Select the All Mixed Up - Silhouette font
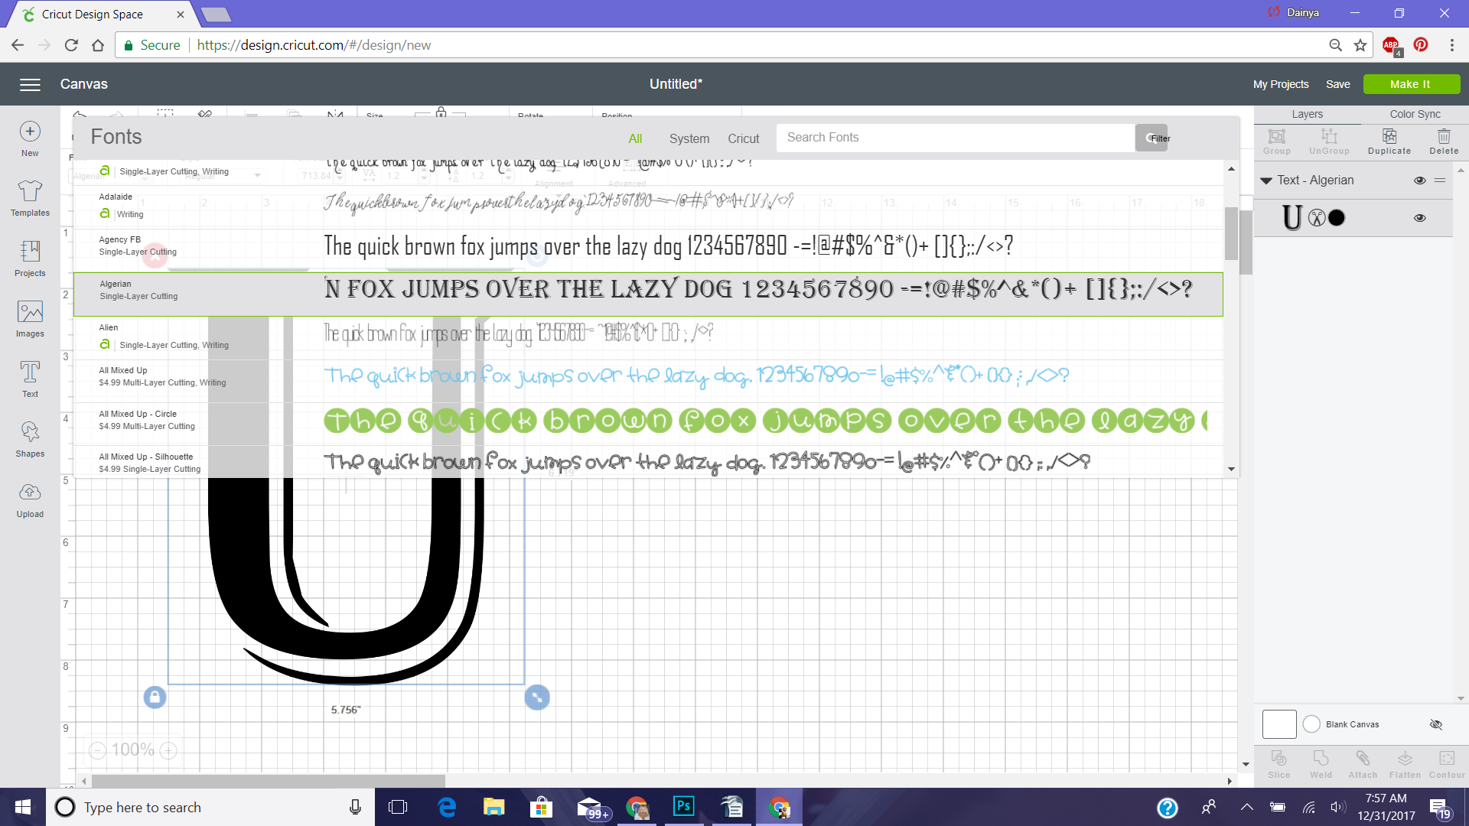 (648, 463)
